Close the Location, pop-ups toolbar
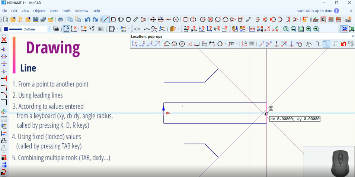The width and height of the screenshot is (355, 177). pos(352,36)
